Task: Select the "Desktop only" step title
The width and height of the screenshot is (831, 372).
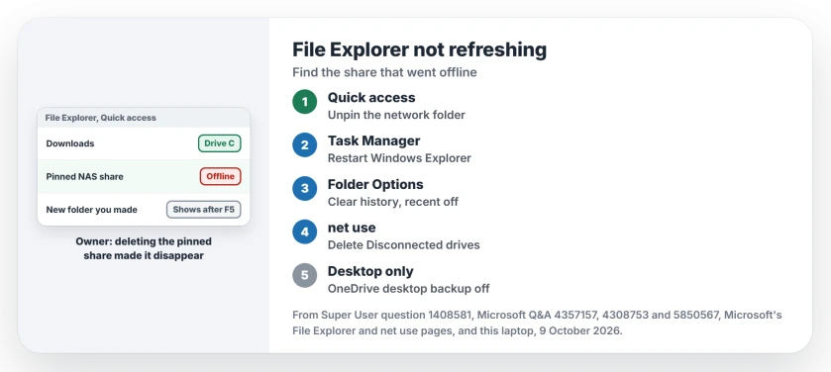Action: [370, 271]
